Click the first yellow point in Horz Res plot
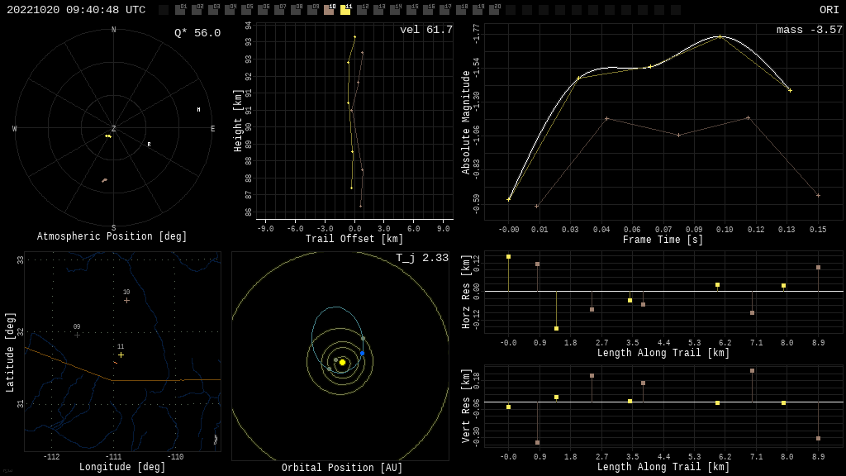The height and width of the screenshot is (476, 846). click(x=508, y=257)
